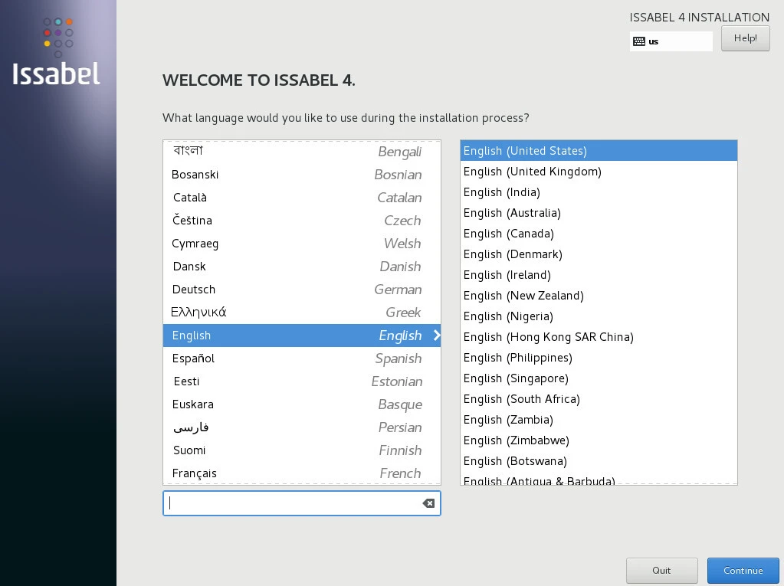
Task: Quit the installation
Action: (661, 570)
